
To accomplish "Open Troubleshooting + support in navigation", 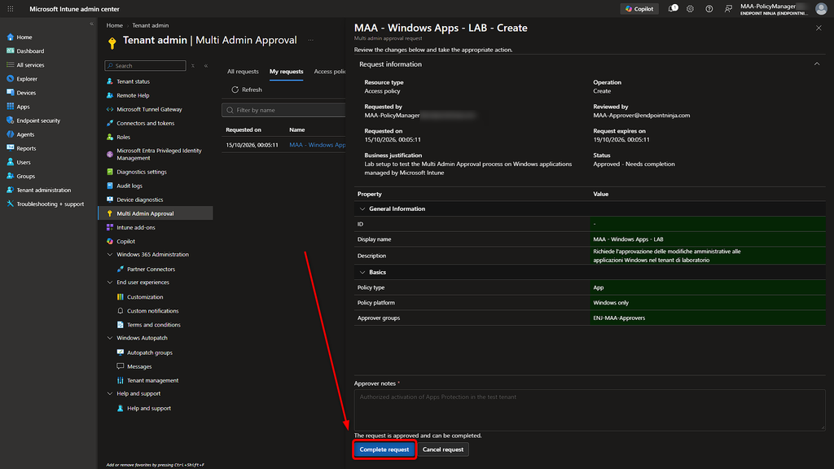I will pos(50,204).
